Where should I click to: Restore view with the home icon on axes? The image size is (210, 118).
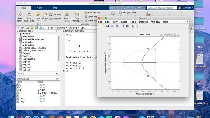pyautogui.click(x=178, y=35)
